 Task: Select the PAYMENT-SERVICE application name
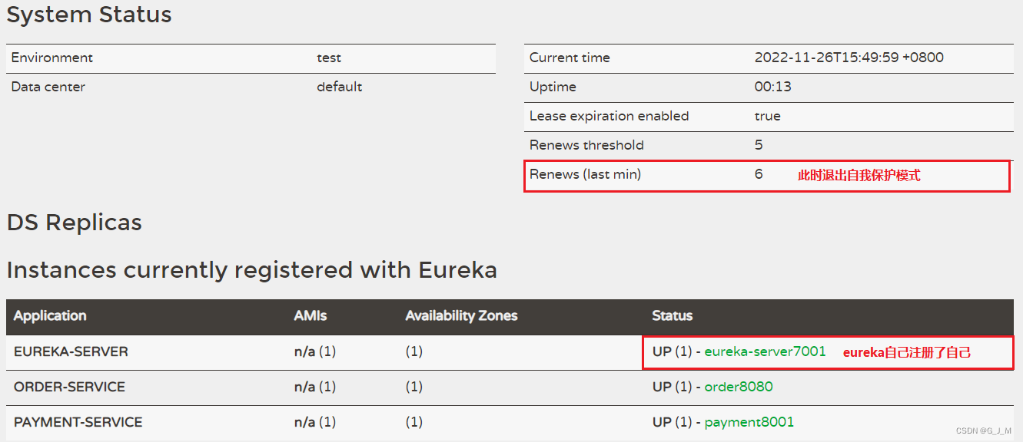tap(78, 422)
